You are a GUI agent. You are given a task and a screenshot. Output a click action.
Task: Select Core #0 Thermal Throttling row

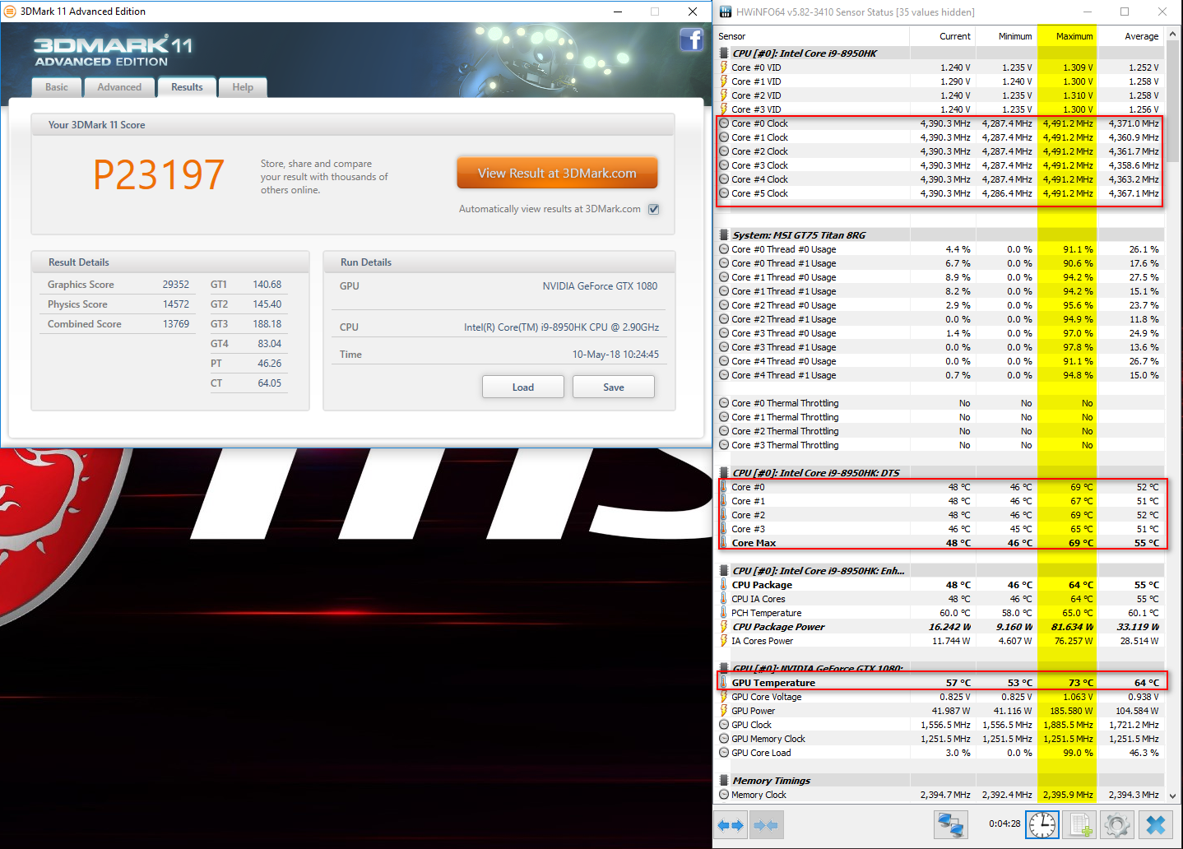pos(939,403)
